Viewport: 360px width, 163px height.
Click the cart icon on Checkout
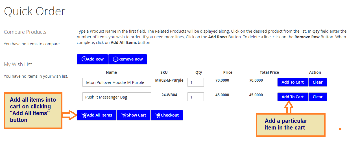pyautogui.click(x=158, y=115)
